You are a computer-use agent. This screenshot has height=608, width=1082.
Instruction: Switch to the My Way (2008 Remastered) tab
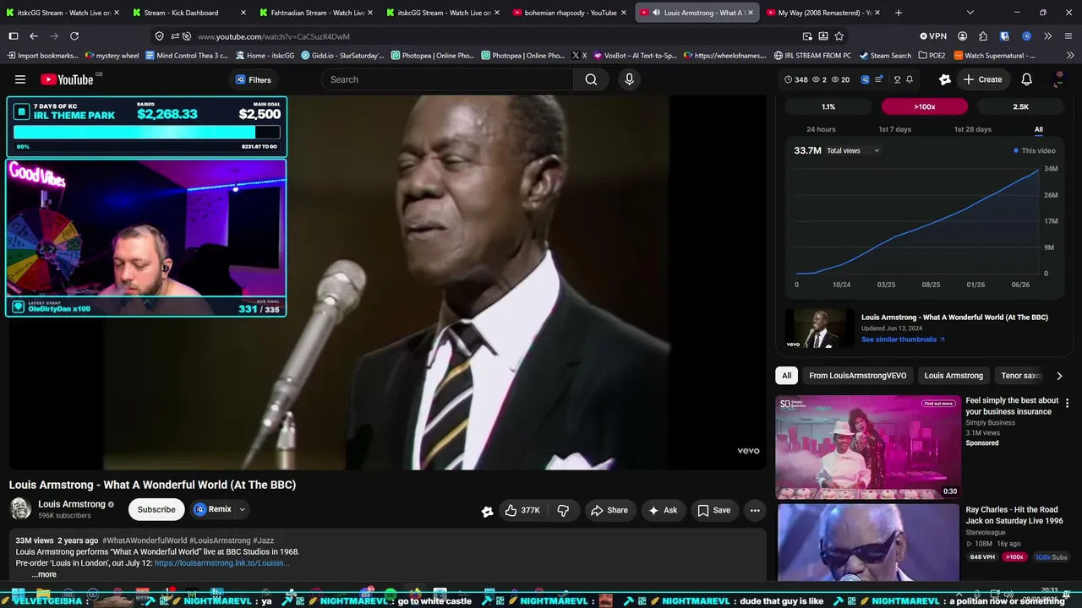point(822,13)
